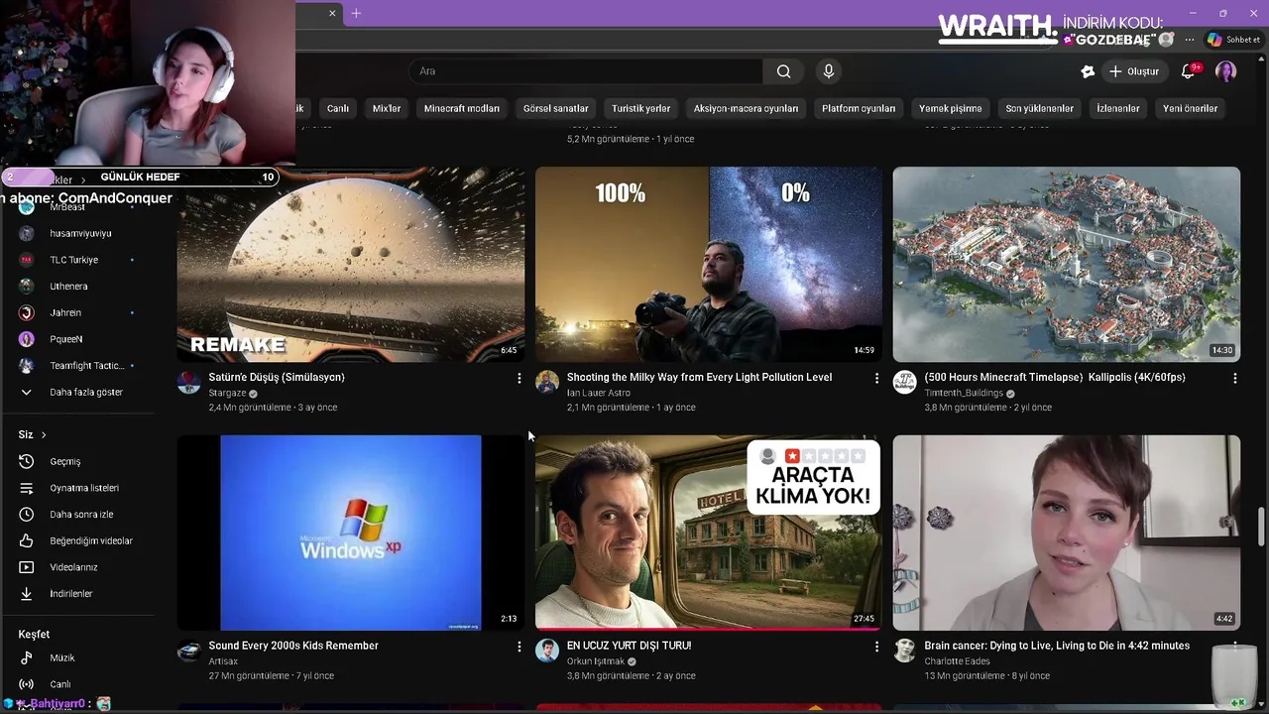
Task: Select Son yüklenenler filter chip
Action: (1040, 108)
